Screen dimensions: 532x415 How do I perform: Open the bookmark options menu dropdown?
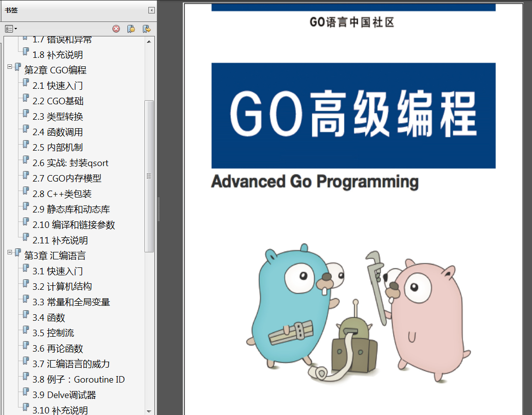click(11, 29)
